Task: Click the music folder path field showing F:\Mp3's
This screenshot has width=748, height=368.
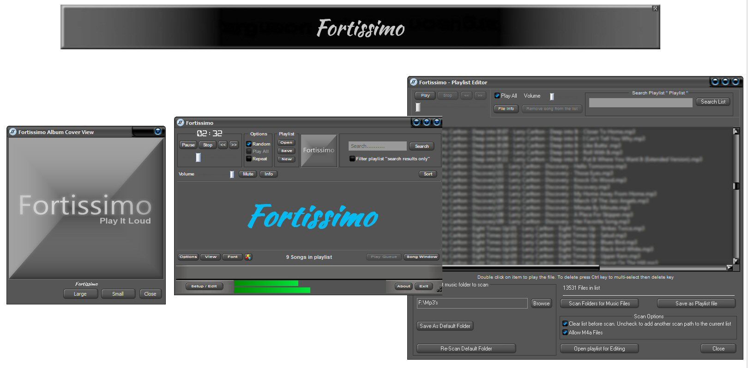Action: tap(471, 303)
